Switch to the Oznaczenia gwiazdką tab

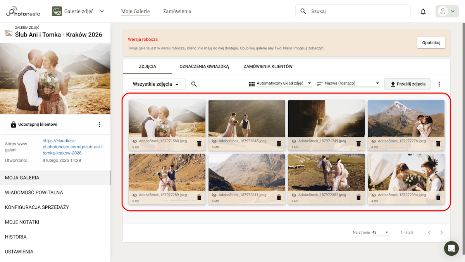[x=204, y=66]
